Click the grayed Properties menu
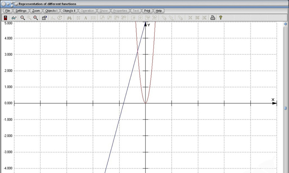Screen dimensions: 289x173 pyautogui.click(x=120, y=11)
